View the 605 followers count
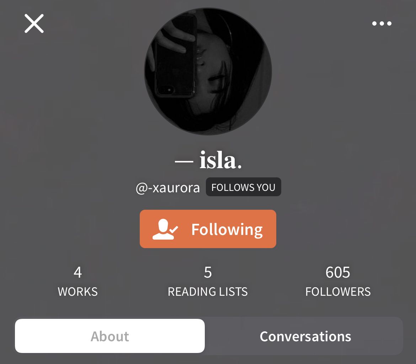Image resolution: width=416 pixels, height=364 pixels. point(338,273)
